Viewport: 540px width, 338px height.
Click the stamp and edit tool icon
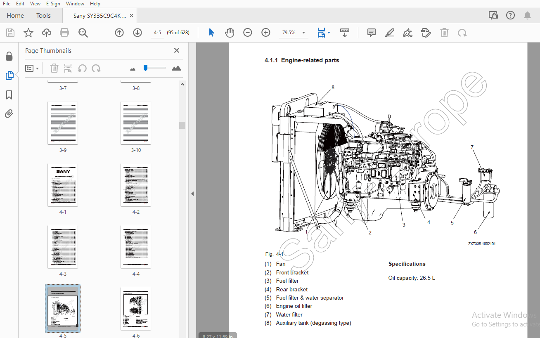click(x=426, y=33)
